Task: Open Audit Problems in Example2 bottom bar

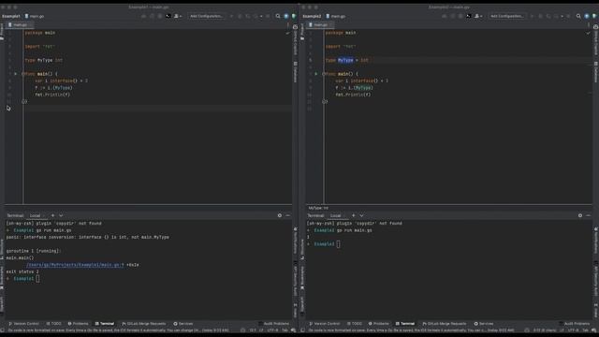Action: [575, 324]
